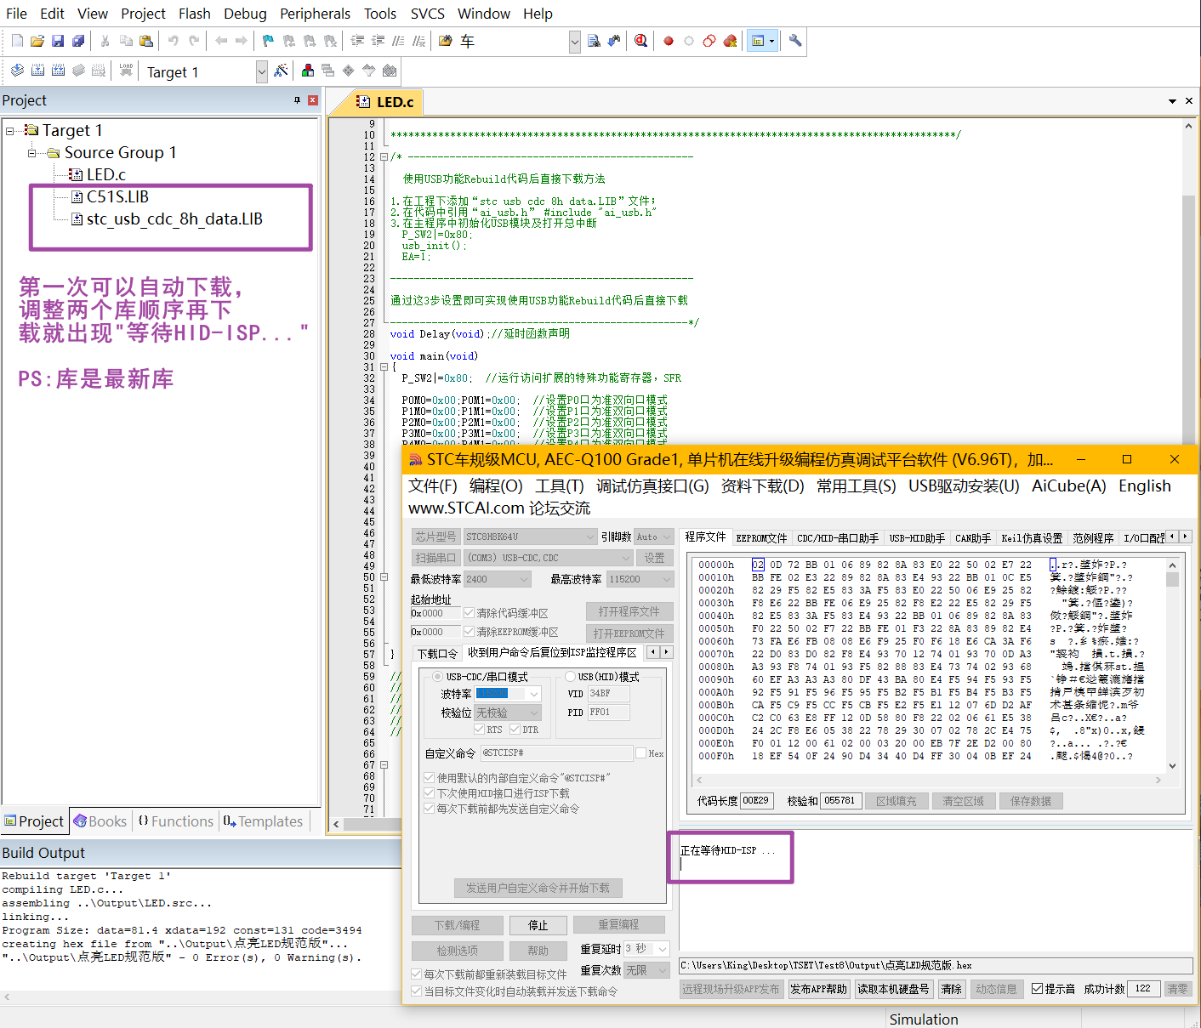This screenshot has width=1201, height=1028.
Task: Click the Save All icon
Action: coord(78,41)
